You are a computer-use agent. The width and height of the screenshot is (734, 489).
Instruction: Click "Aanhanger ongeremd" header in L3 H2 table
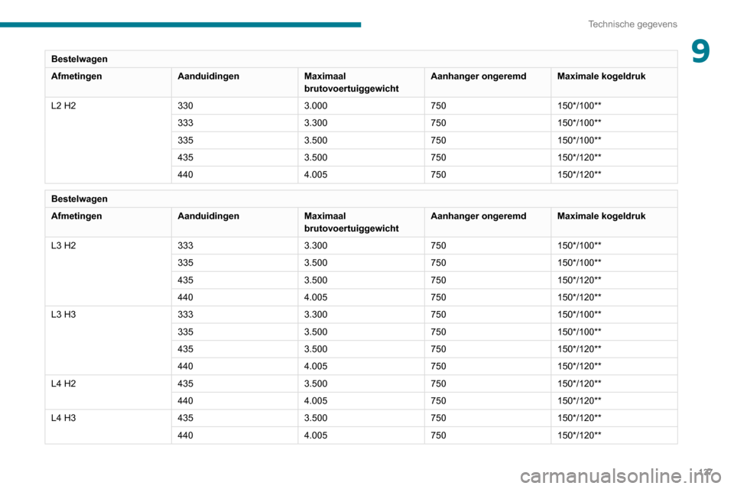[x=479, y=216]
